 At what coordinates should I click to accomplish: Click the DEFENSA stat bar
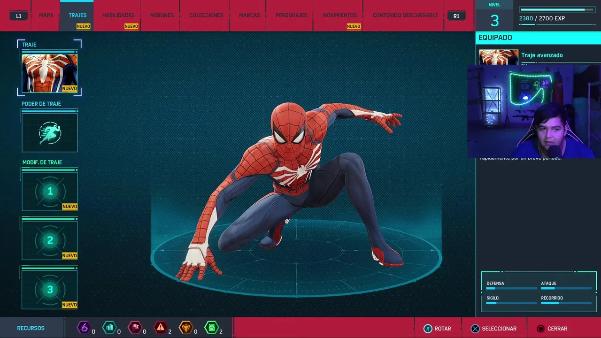point(511,288)
